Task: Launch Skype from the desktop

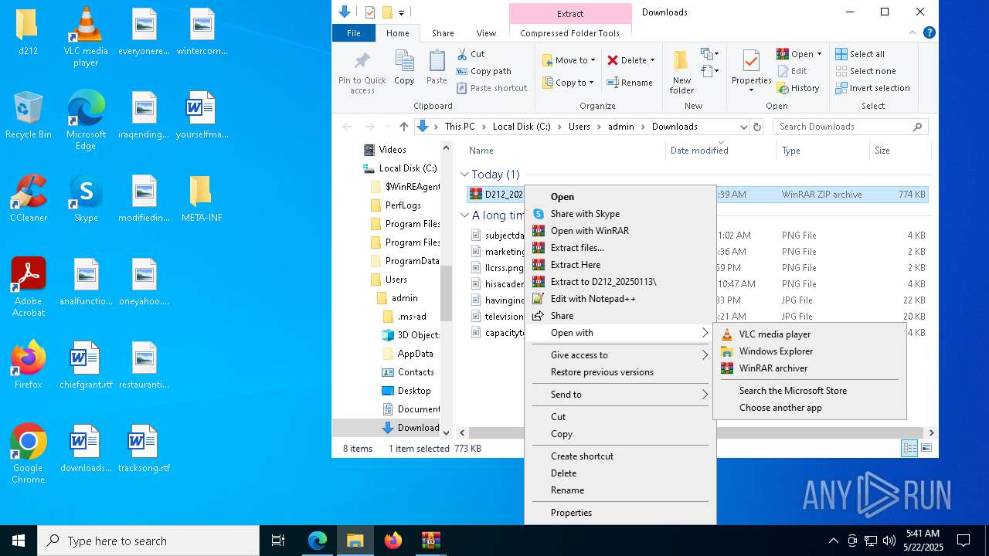Action: [86, 199]
